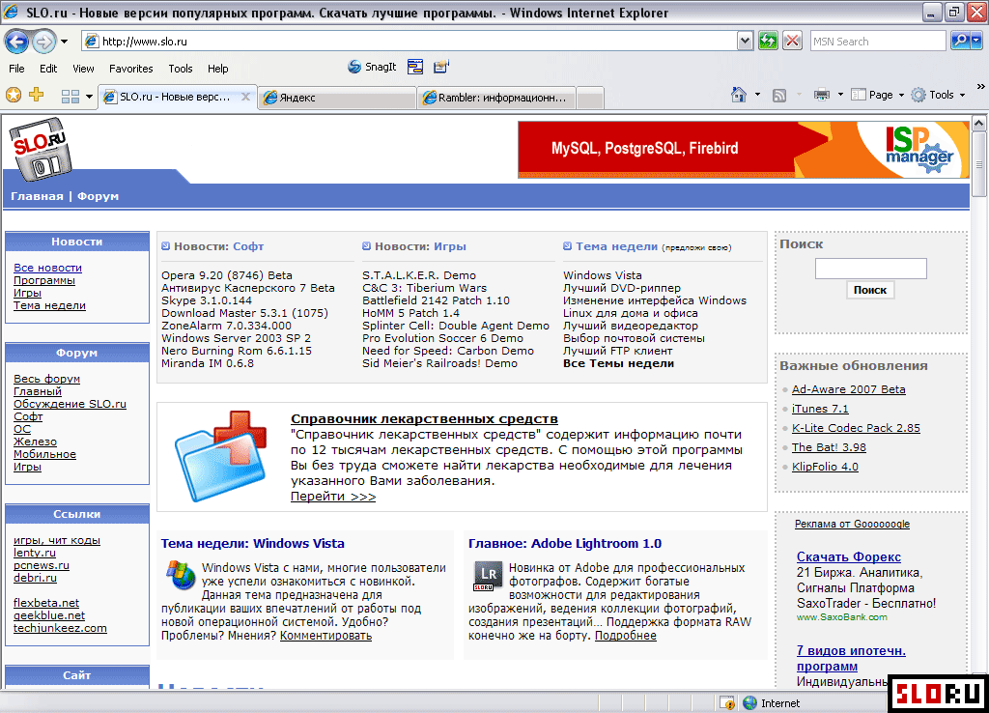Screen dimensions: 989x713
Task: Open the Favorites menu
Action: click(x=131, y=69)
